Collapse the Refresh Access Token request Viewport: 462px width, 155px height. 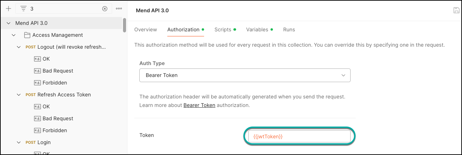19,95
